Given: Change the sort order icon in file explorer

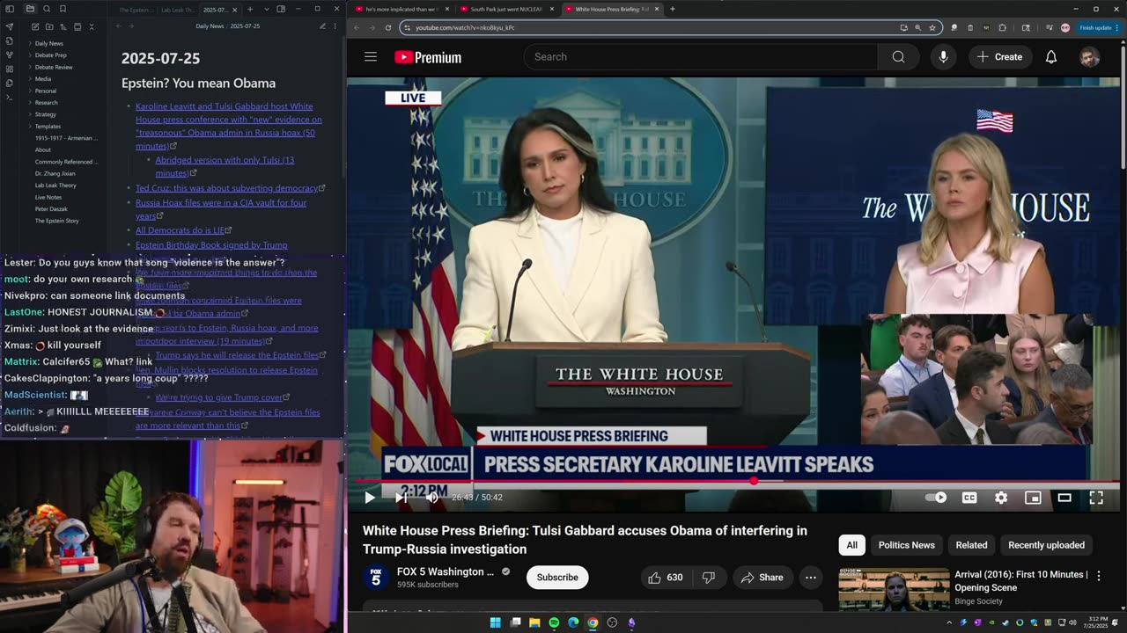Looking at the screenshot, I should (63, 27).
